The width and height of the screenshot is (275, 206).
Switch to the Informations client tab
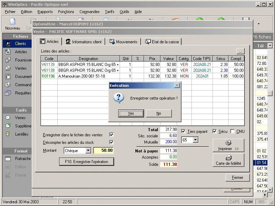pos(84,42)
